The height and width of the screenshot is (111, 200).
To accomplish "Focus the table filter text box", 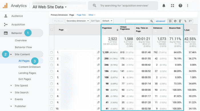I will pos(137,21).
